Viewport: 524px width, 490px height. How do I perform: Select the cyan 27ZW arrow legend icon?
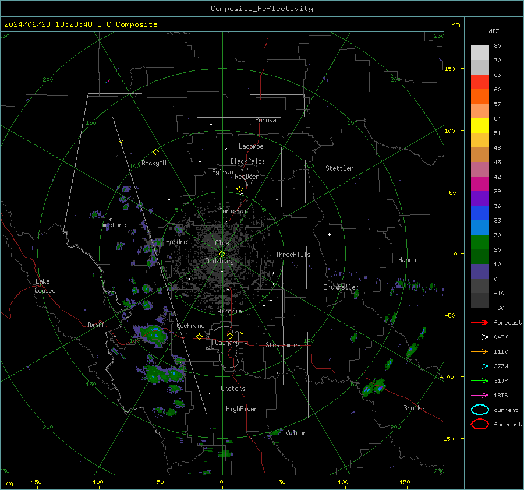tap(480, 366)
